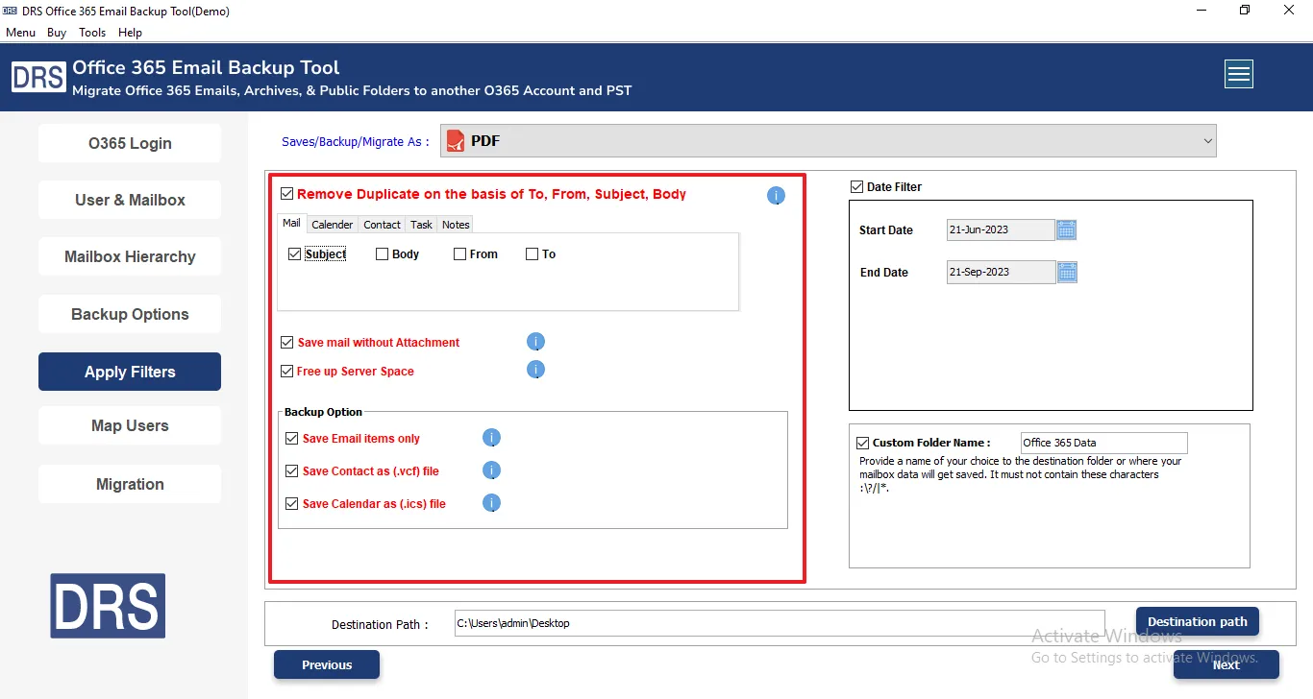Click the large DRS logo in sidebar
The width and height of the screenshot is (1313, 699).
pyautogui.click(x=108, y=606)
